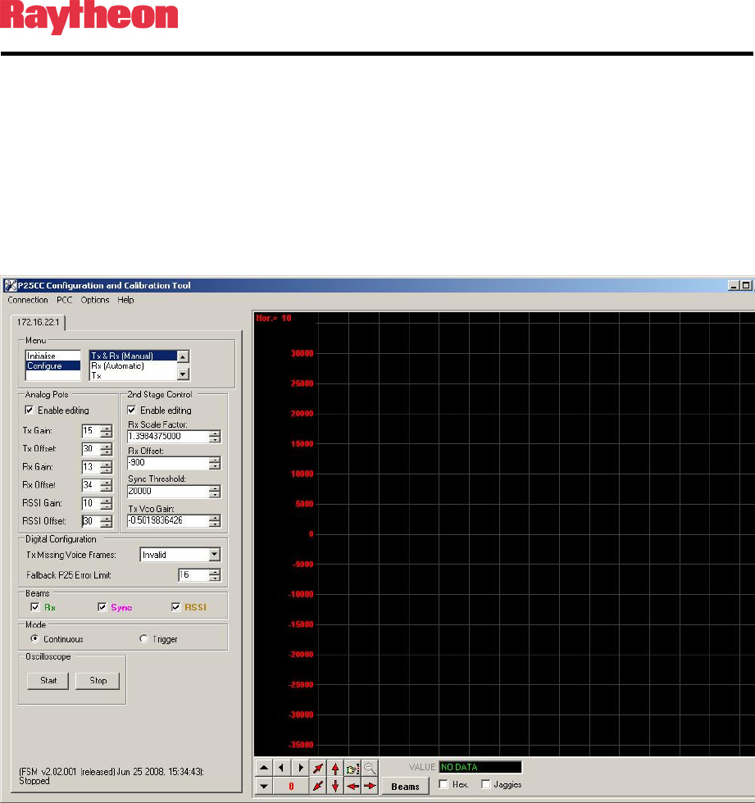Screen dimensions: 755x803
Task: Open the Connection menu
Action: 28,300
